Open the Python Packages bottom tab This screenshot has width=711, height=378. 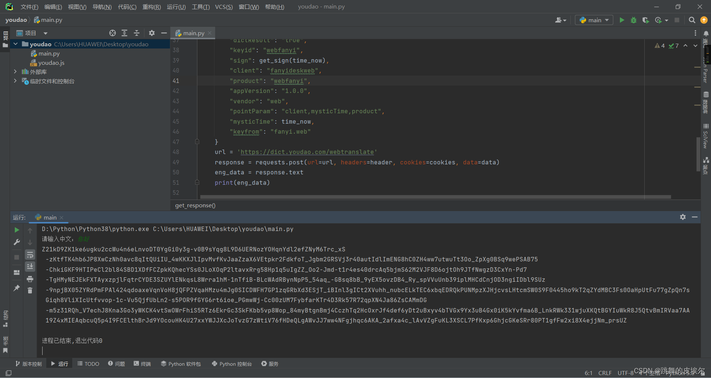point(181,364)
